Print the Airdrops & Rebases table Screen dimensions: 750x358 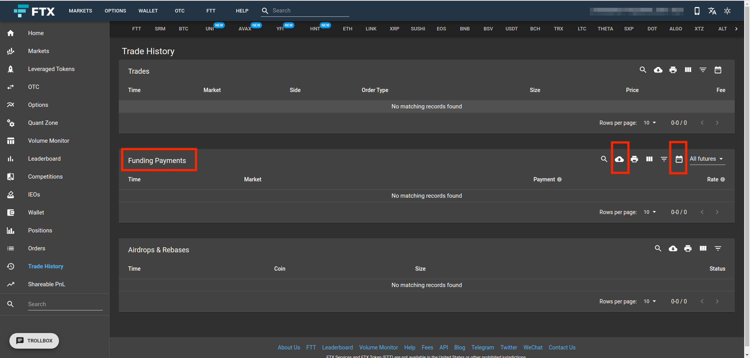click(688, 248)
